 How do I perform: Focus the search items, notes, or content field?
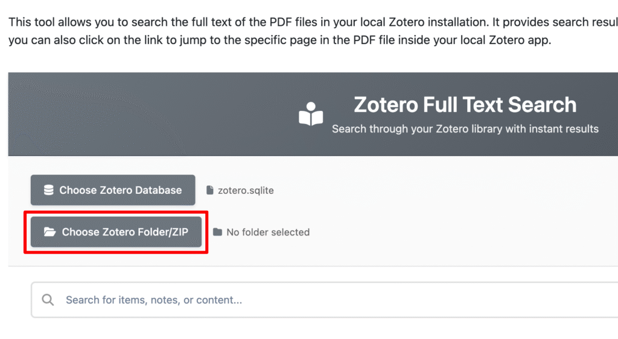tap(302, 300)
